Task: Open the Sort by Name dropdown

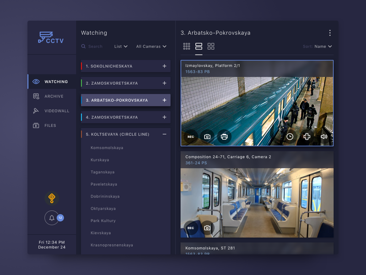Action: (x=323, y=46)
